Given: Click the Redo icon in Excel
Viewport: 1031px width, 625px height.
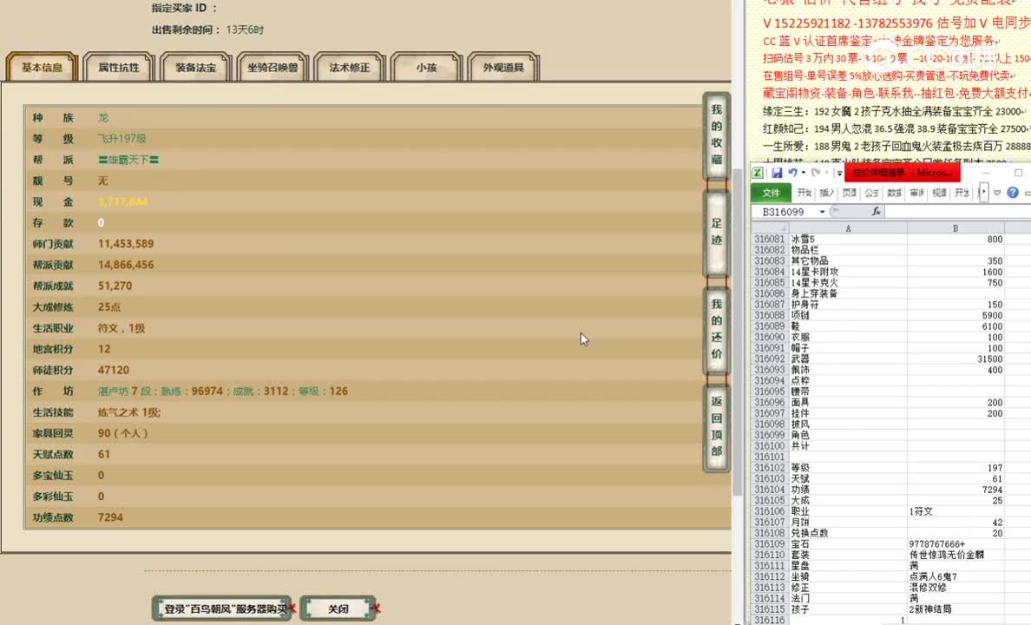Looking at the screenshot, I should (x=816, y=173).
